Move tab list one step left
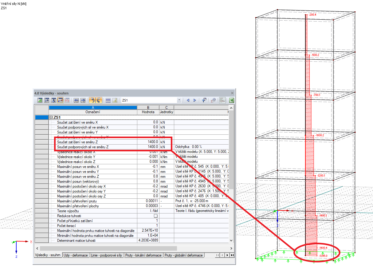 pos(223,255)
